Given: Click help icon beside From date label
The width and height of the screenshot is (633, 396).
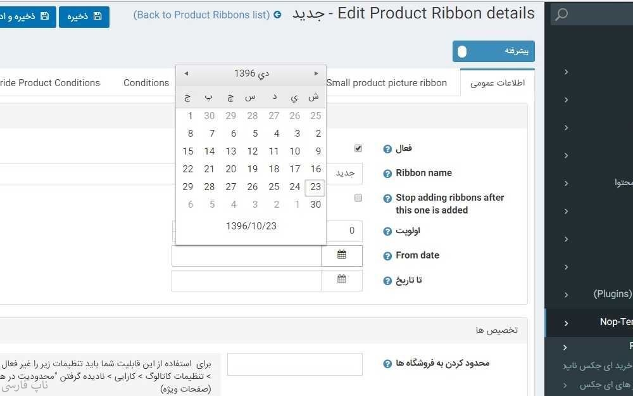Looking at the screenshot, I should click(387, 256).
